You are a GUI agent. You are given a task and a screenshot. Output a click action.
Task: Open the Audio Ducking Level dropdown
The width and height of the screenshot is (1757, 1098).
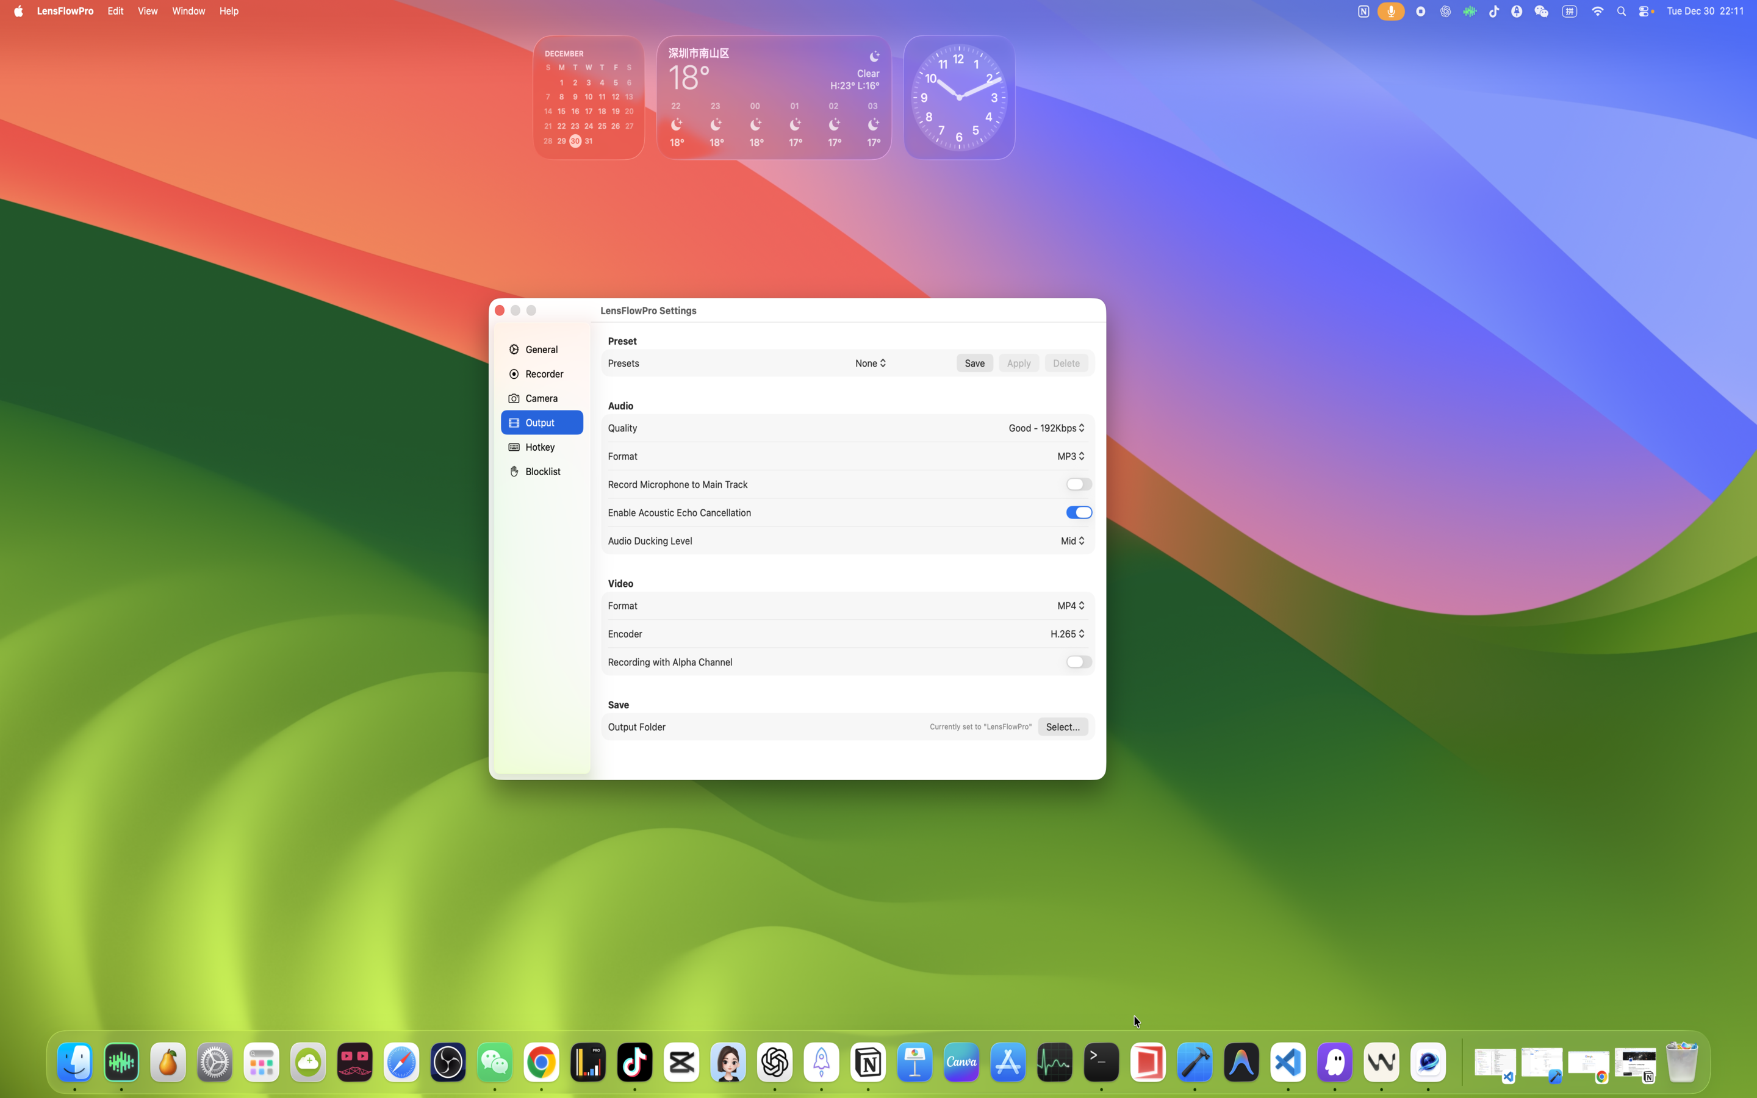[1072, 541]
